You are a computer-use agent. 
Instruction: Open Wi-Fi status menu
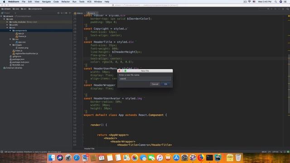(x=249, y=2)
